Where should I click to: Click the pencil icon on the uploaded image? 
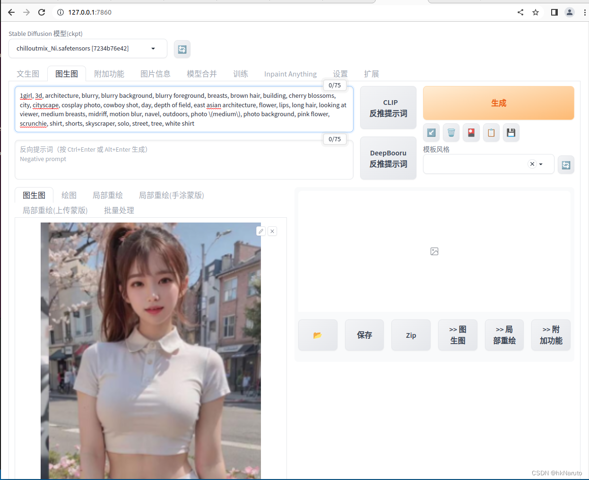pos(260,231)
